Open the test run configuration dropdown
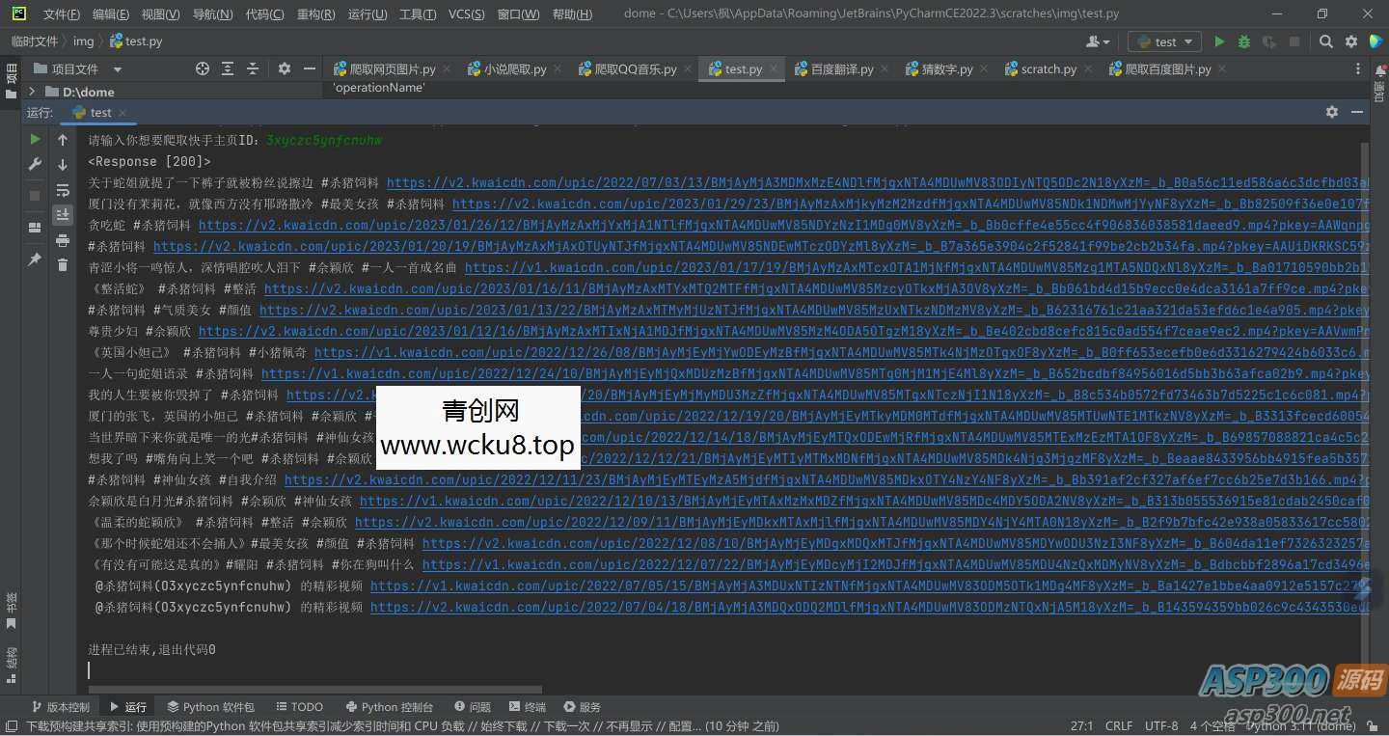Viewport: 1389px width, 736px height. coord(1163,41)
